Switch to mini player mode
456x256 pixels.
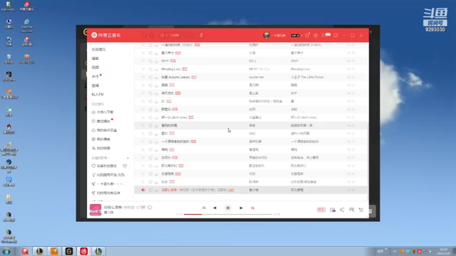(336, 35)
